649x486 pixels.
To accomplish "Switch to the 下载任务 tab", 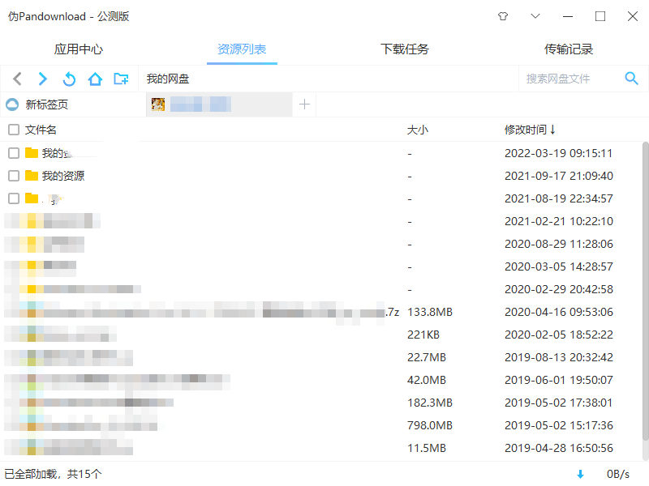I will [x=405, y=49].
